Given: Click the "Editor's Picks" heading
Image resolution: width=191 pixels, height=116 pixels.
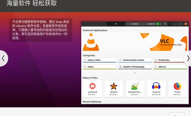Looking at the screenshot, I should click(x=90, y=78).
